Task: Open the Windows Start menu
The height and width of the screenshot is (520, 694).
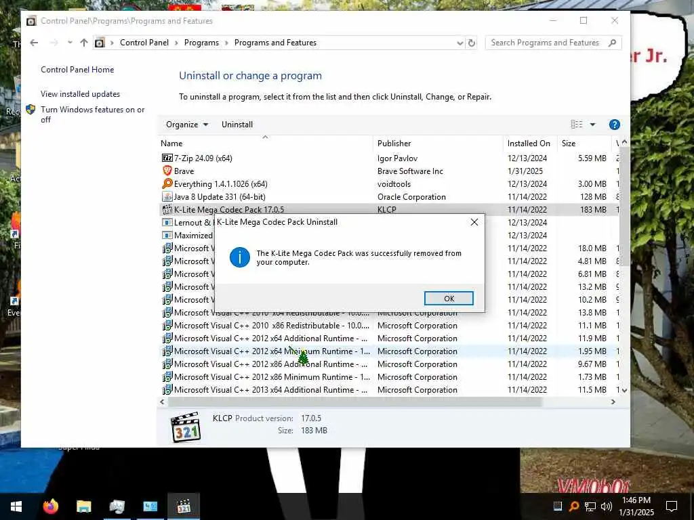Action: click(16, 506)
